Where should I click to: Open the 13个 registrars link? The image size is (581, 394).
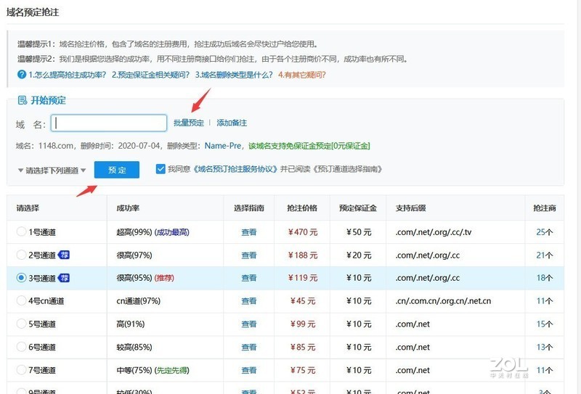544,347
